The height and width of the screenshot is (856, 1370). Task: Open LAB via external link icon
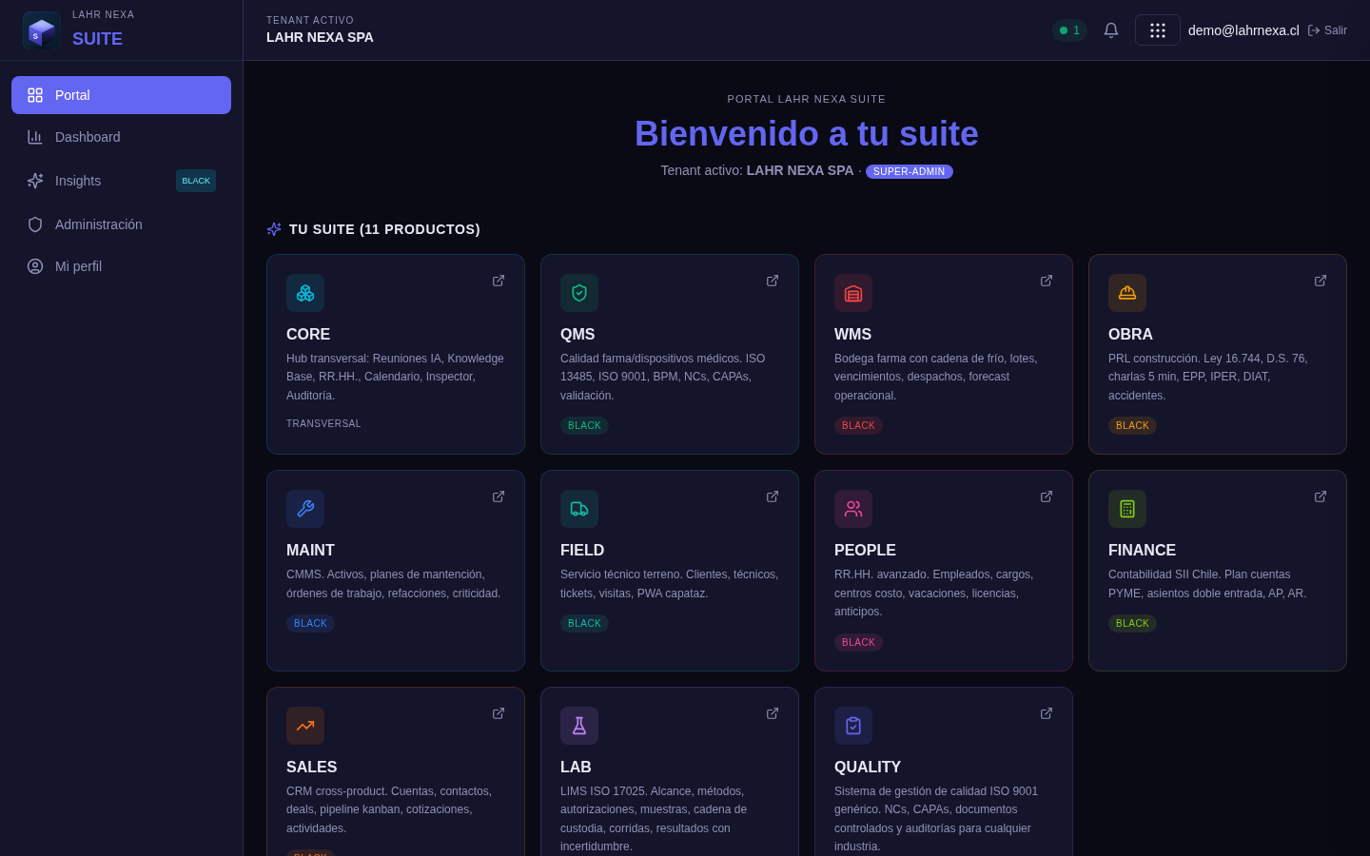(773, 713)
